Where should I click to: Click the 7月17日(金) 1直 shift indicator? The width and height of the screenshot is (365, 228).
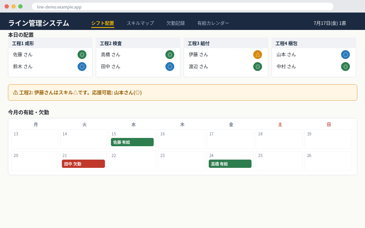tap(330, 23)
